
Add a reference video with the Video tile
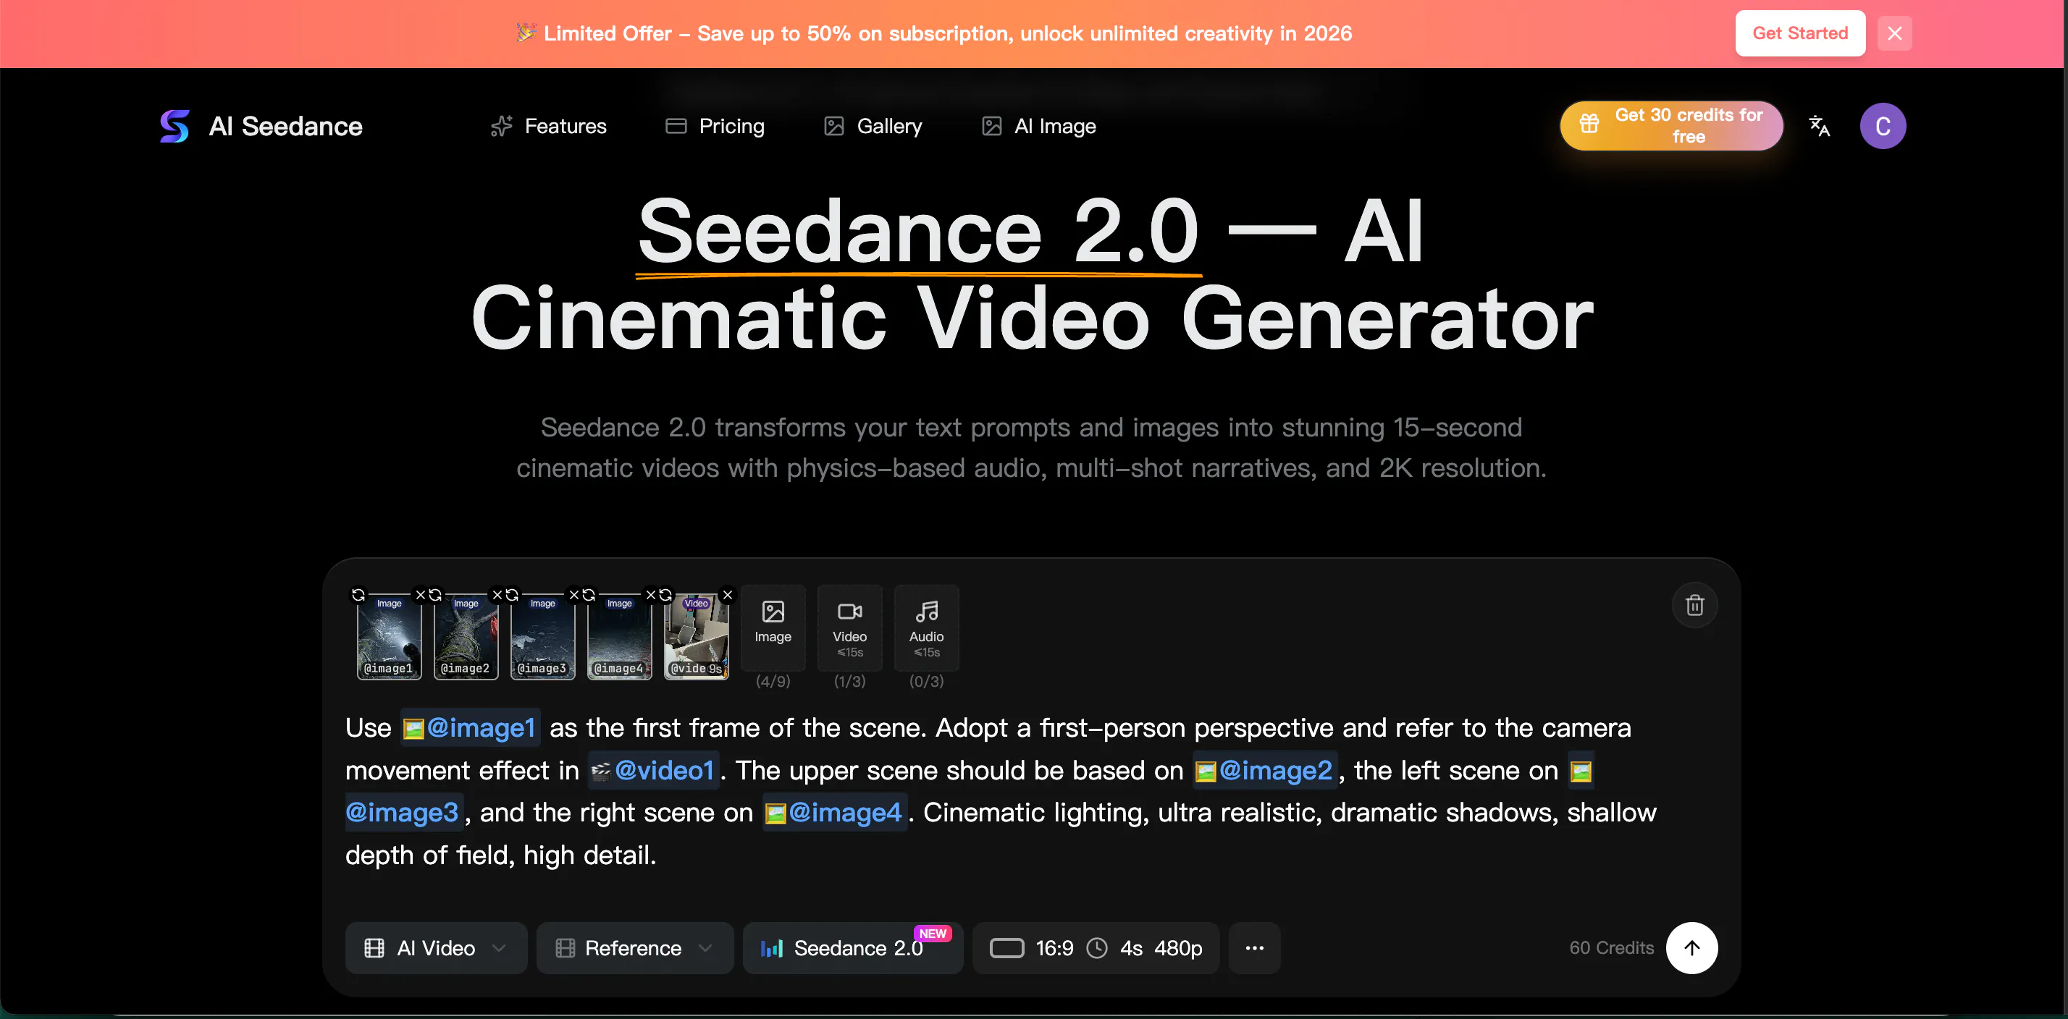[849, 627]
